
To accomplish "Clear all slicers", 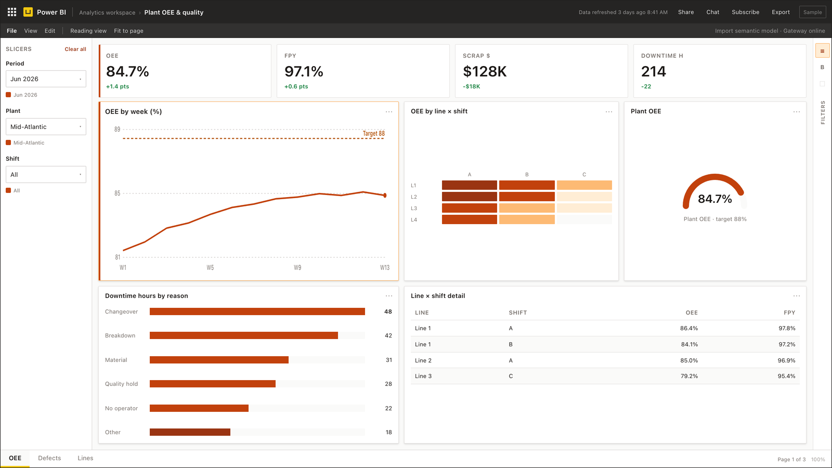I will click(75, 49).
